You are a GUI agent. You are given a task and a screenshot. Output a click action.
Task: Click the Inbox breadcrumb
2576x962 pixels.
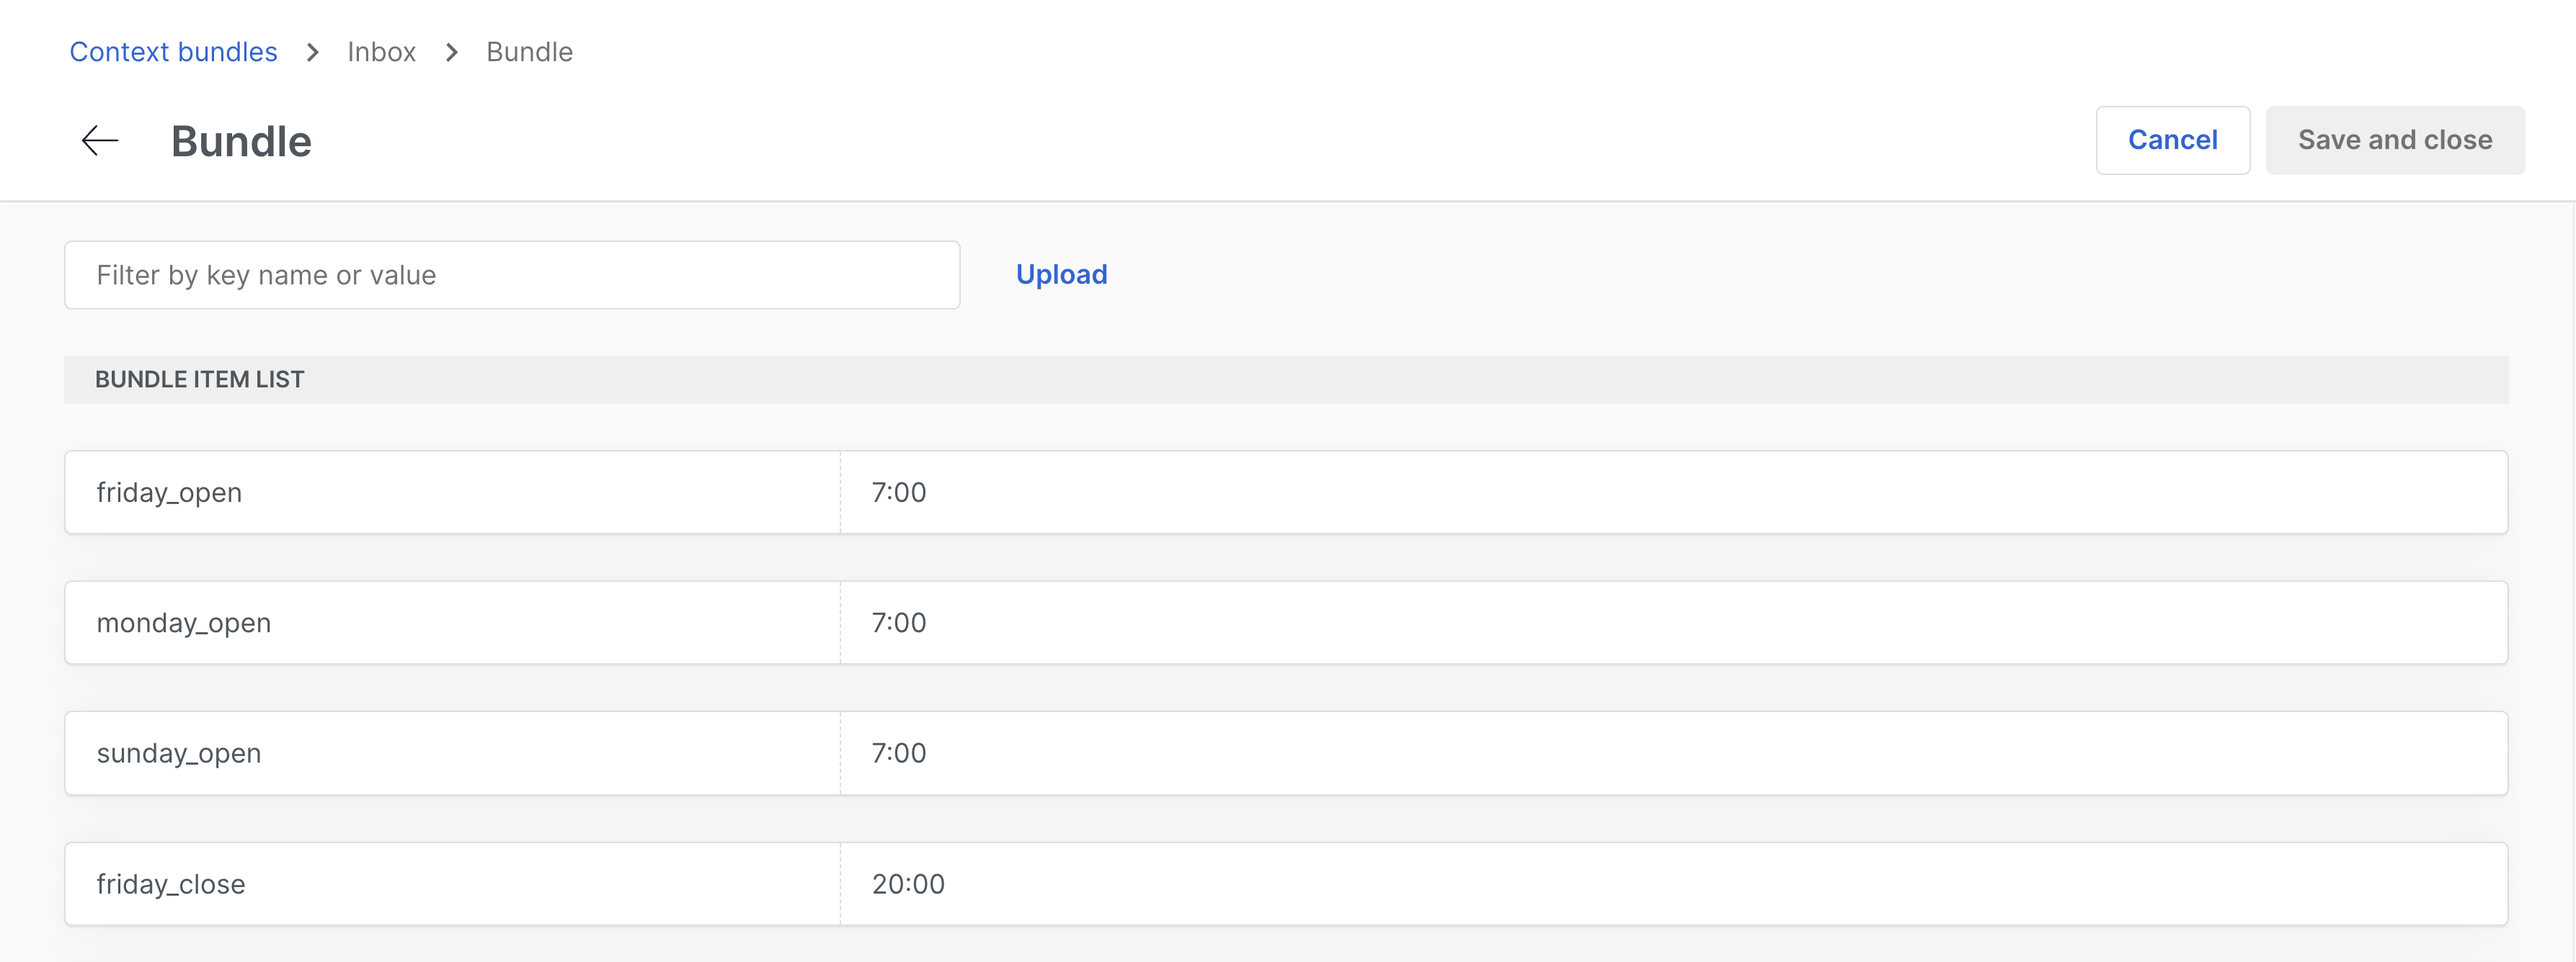(381, 52)
